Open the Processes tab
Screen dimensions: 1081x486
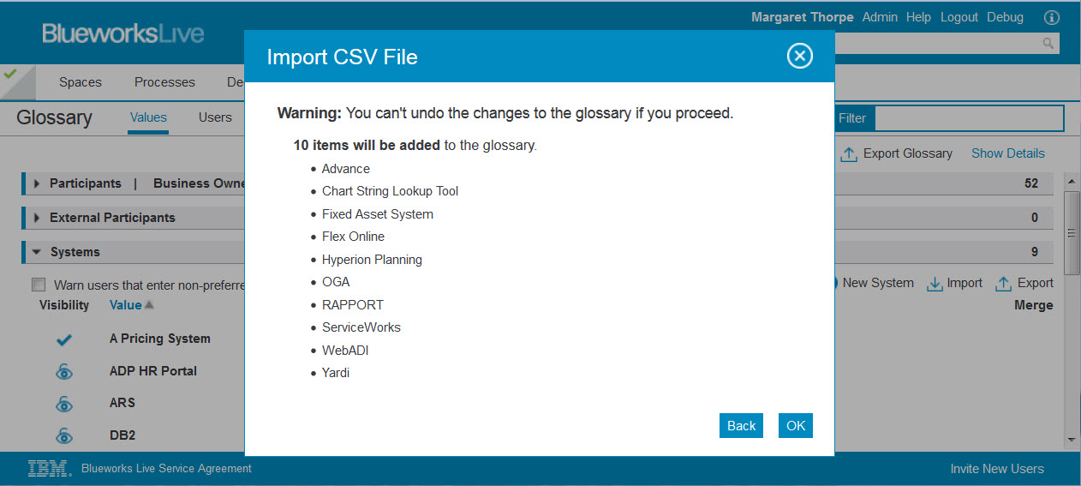[164, 82]
